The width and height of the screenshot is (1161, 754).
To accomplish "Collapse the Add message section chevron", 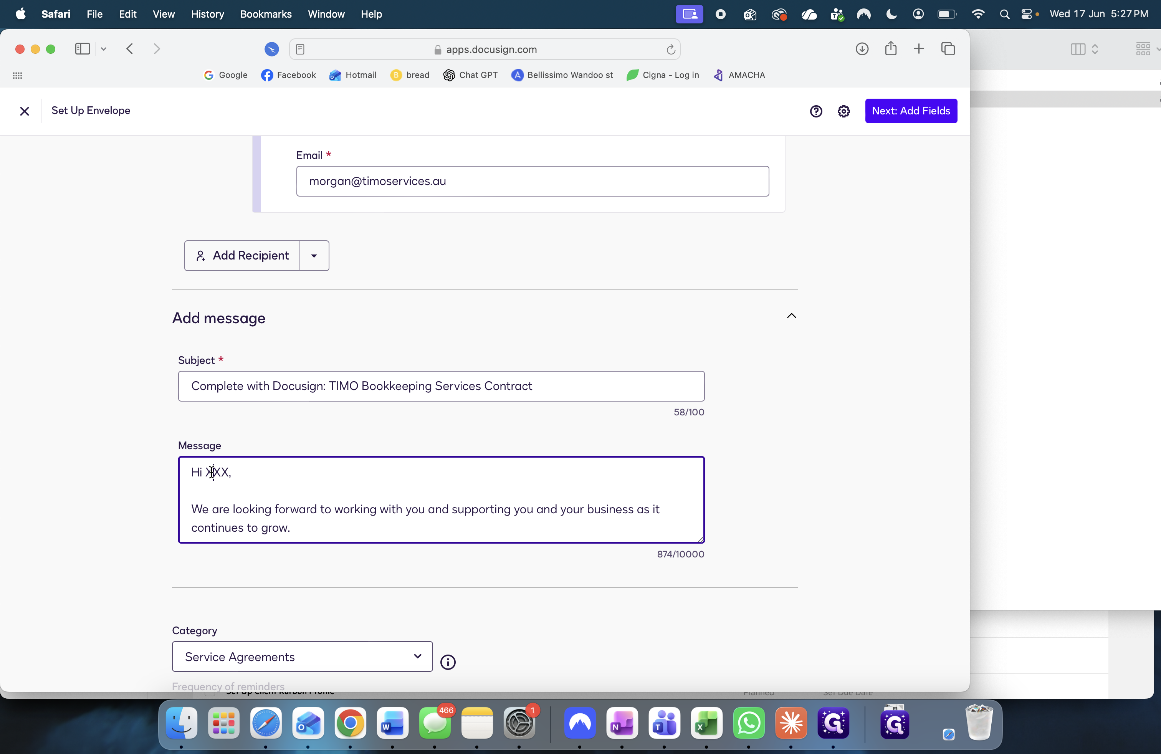I will (x=791, y=316).
